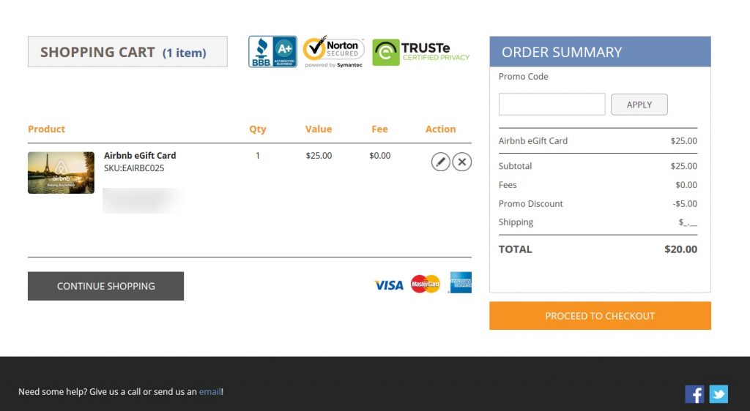
Task: Click the BBB A+ accredited business badge
Action: click(x=272, y=52)
